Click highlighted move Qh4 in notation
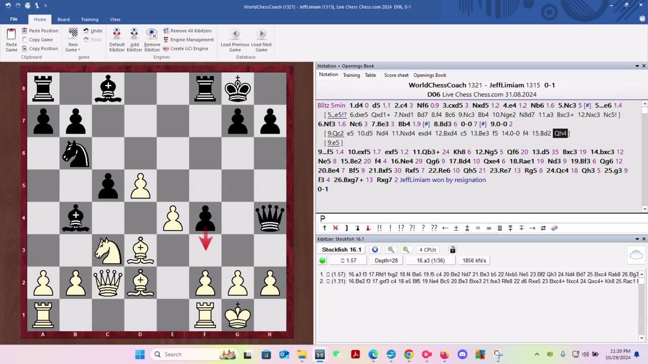 [x=560, y=133]
